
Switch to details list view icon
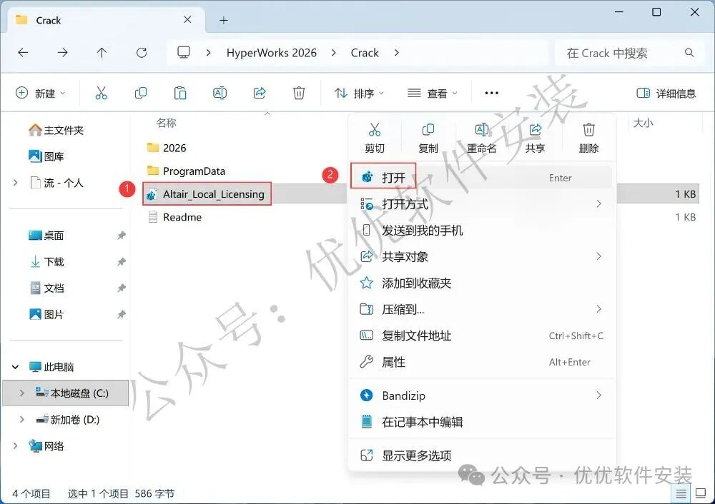[x=681, y=493]
